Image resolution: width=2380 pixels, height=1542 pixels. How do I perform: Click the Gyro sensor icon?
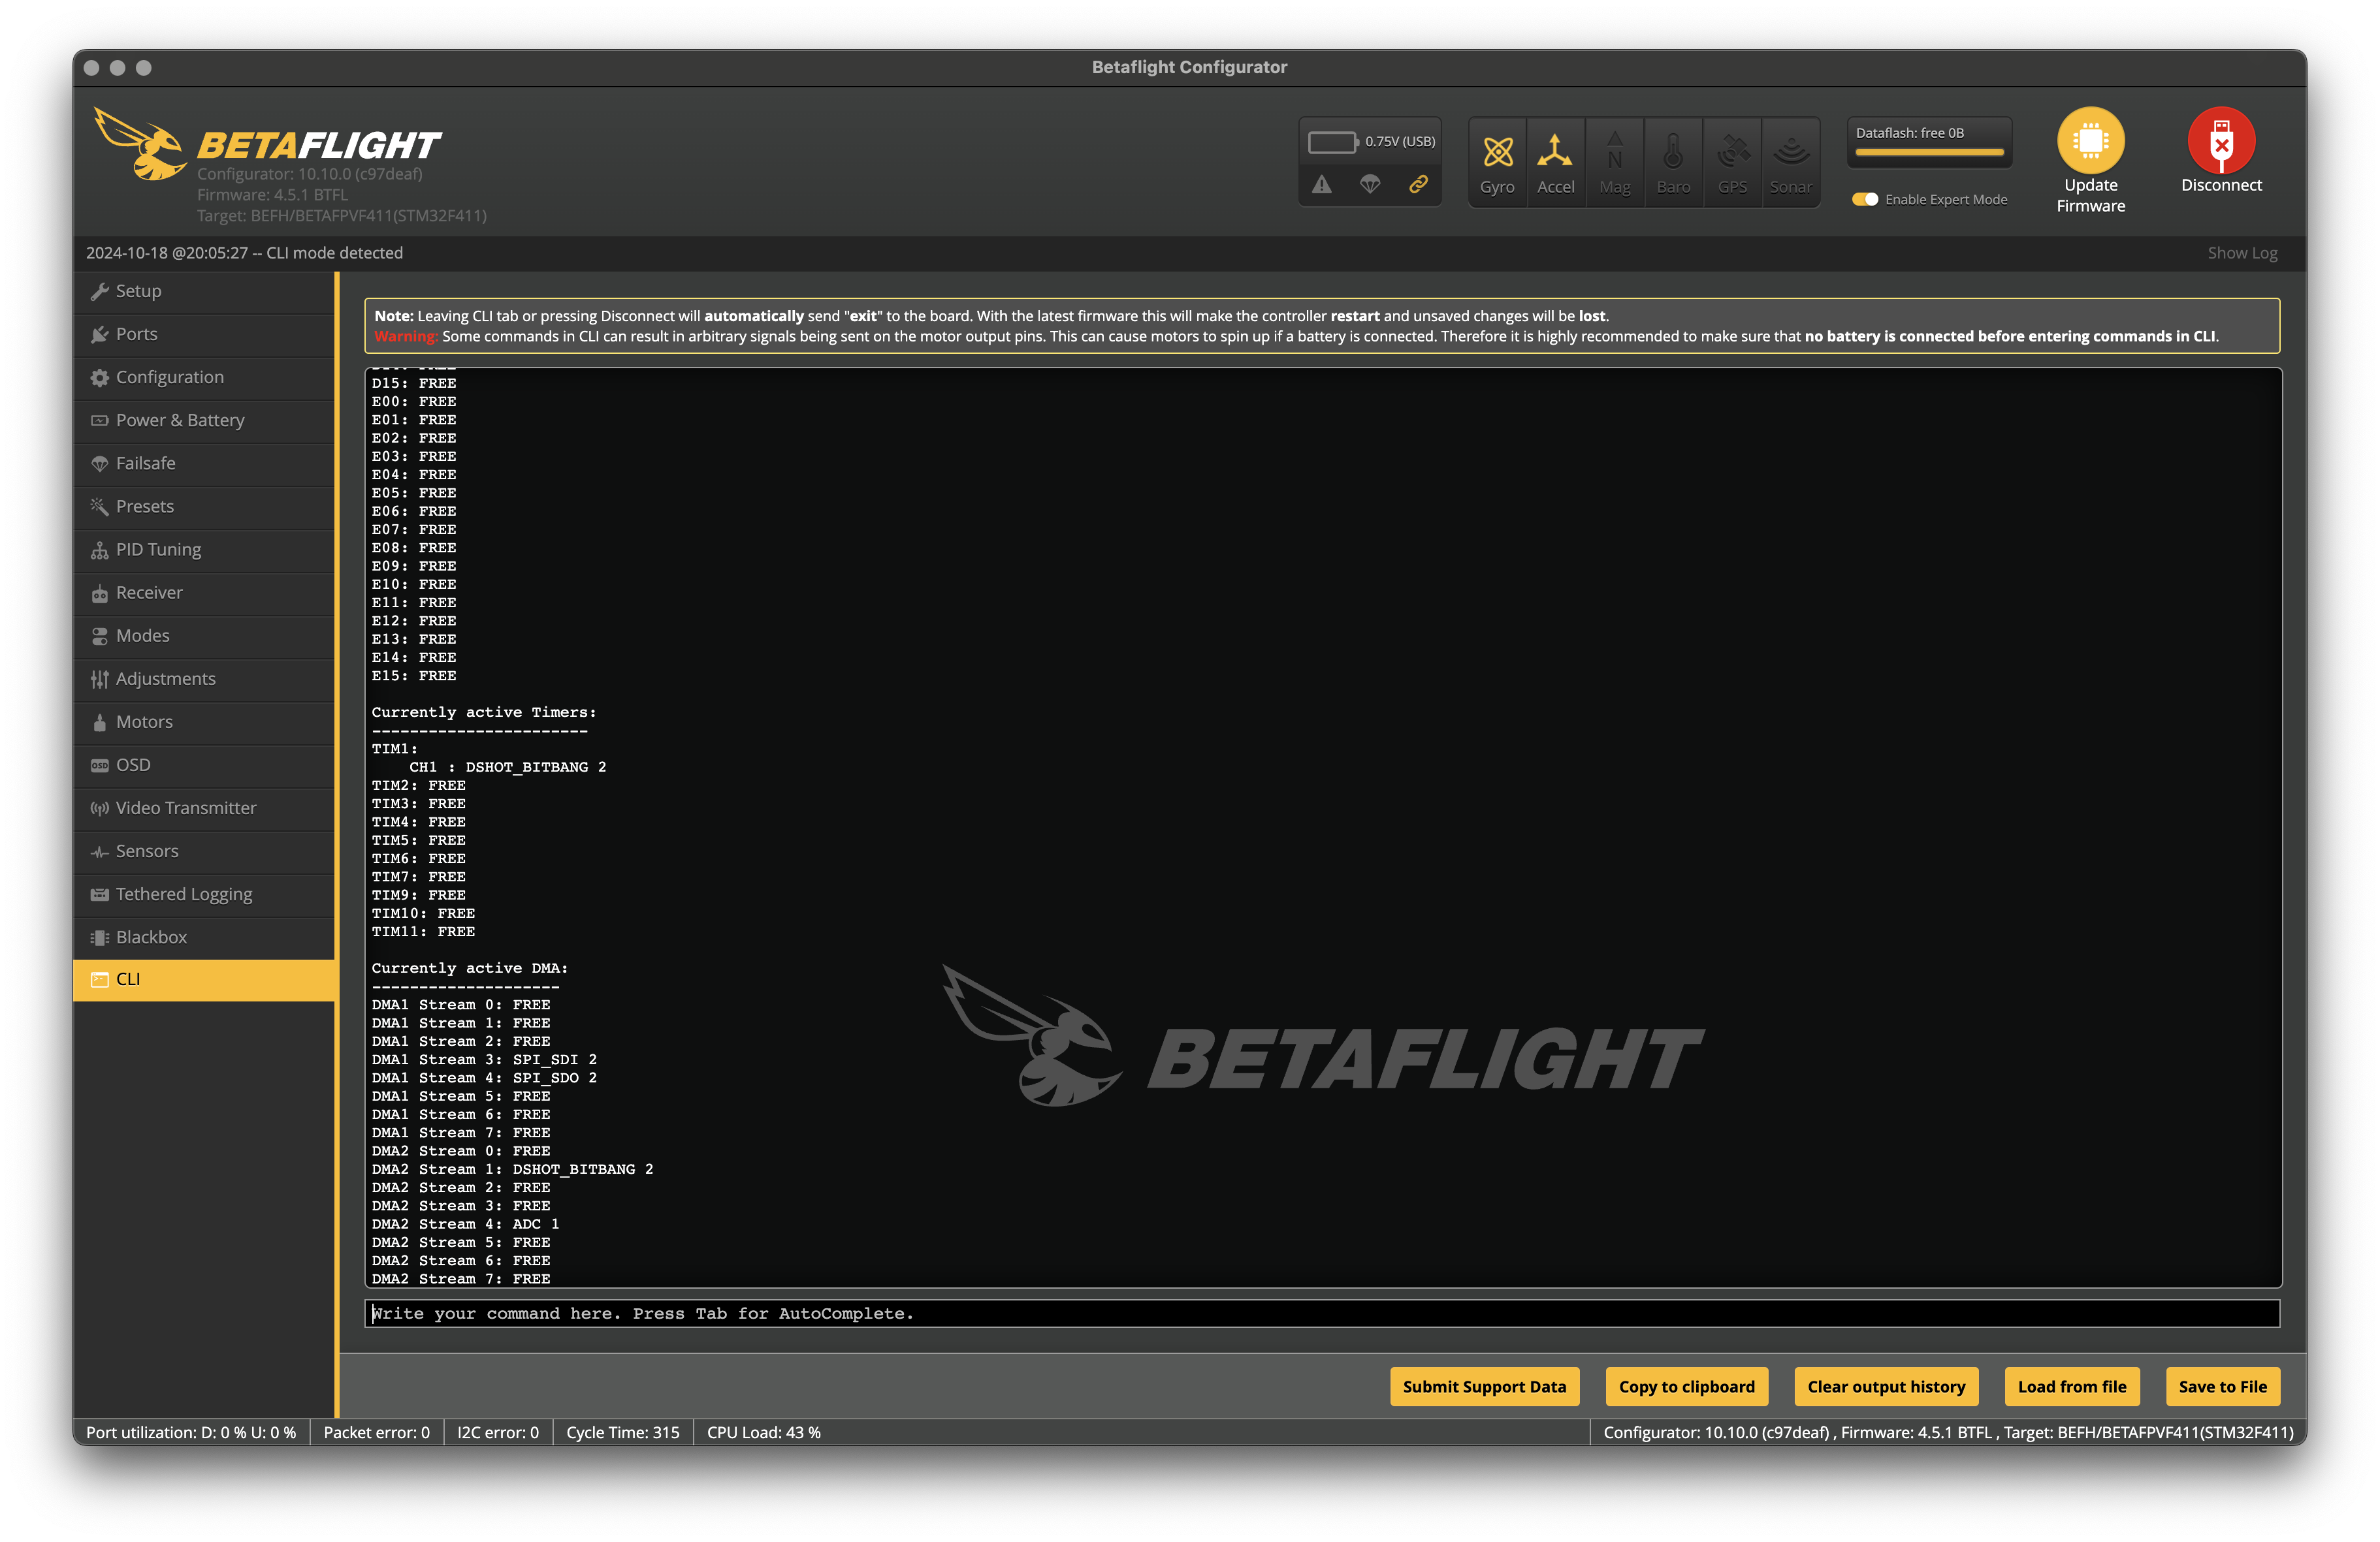tap(1497, 152)
